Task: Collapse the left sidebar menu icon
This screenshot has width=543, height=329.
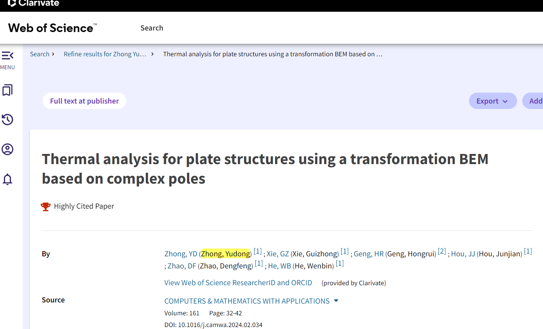Action: click(7, 55)
